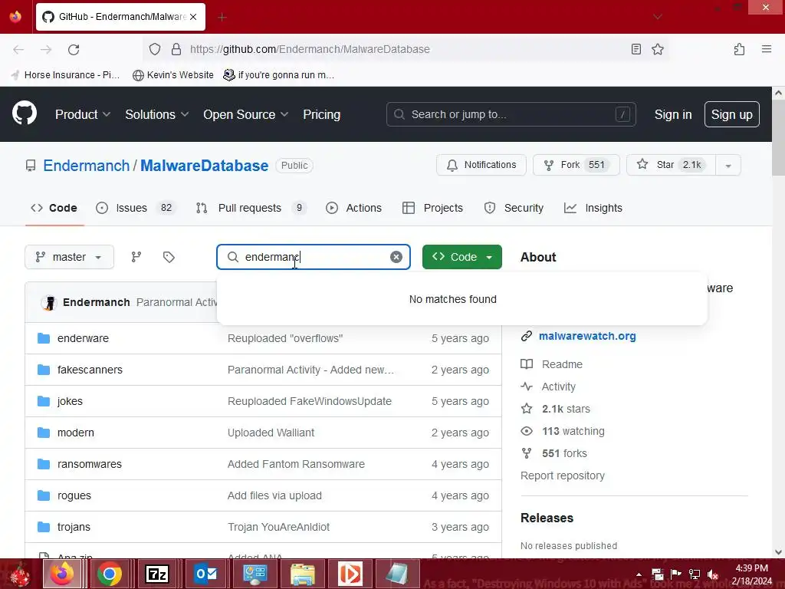Switch to the Issues tab
Image resolution: width=785 pixels, height=589 pixels.
pos(136,208)
